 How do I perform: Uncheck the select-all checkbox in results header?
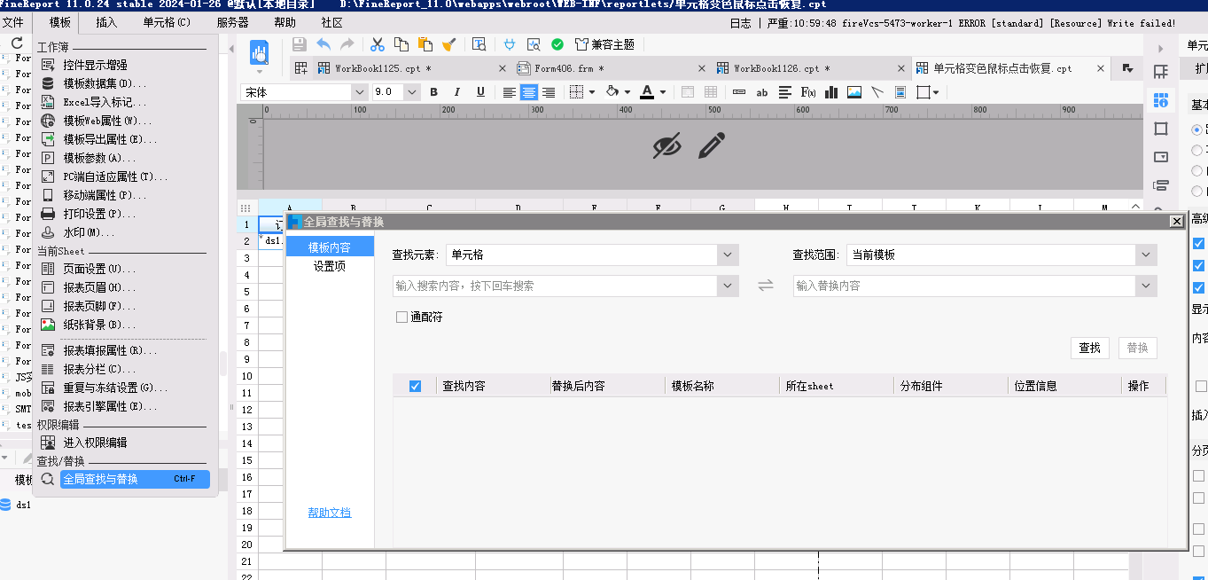(x=415, y=386)
